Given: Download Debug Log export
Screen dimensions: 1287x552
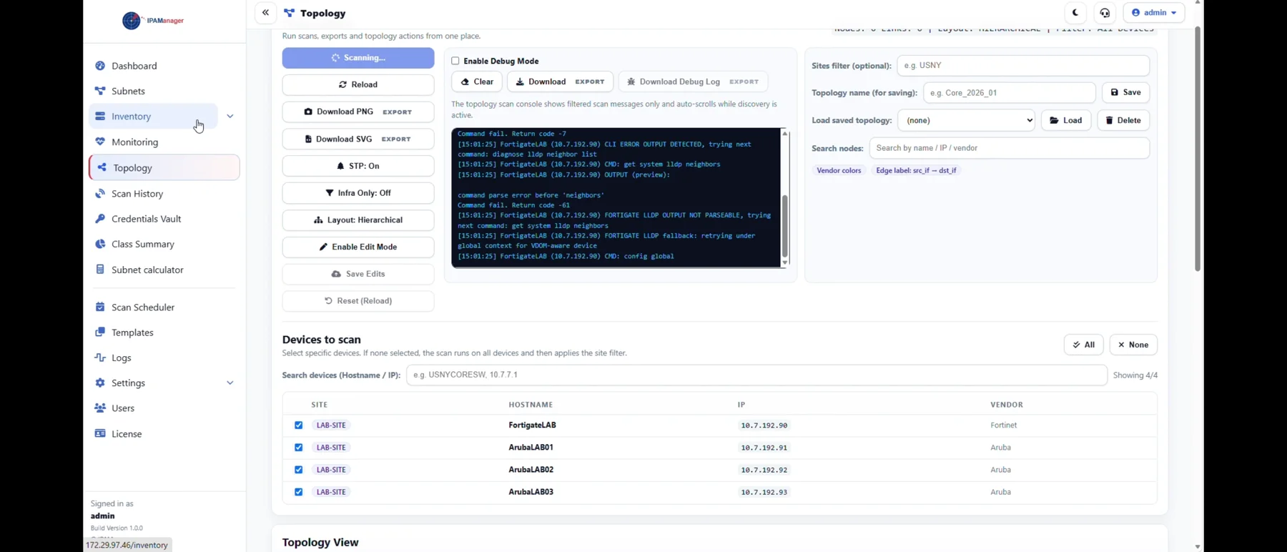Looking at the screenshot, I should coord(693,82).
